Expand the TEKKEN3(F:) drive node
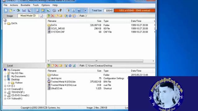The height and width of the screenshot is (111, 198). (5, 92)
